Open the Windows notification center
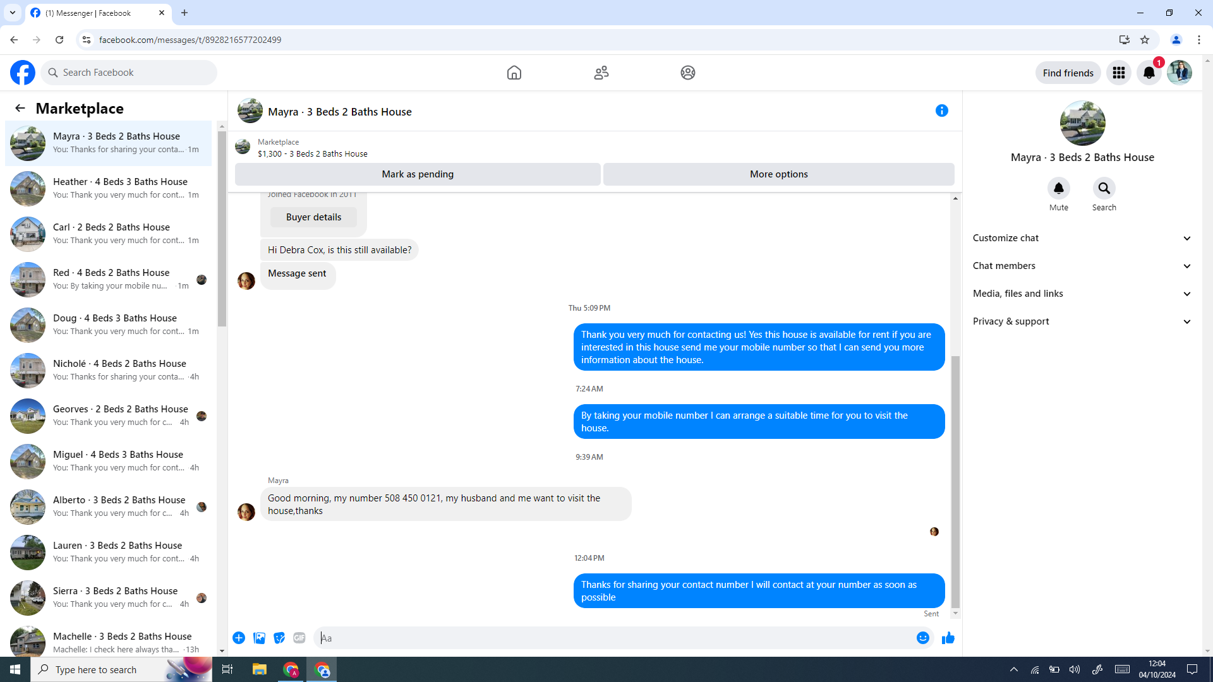Image resolution: width=1213 pixels, height=682 pixels. (1192, 669)
